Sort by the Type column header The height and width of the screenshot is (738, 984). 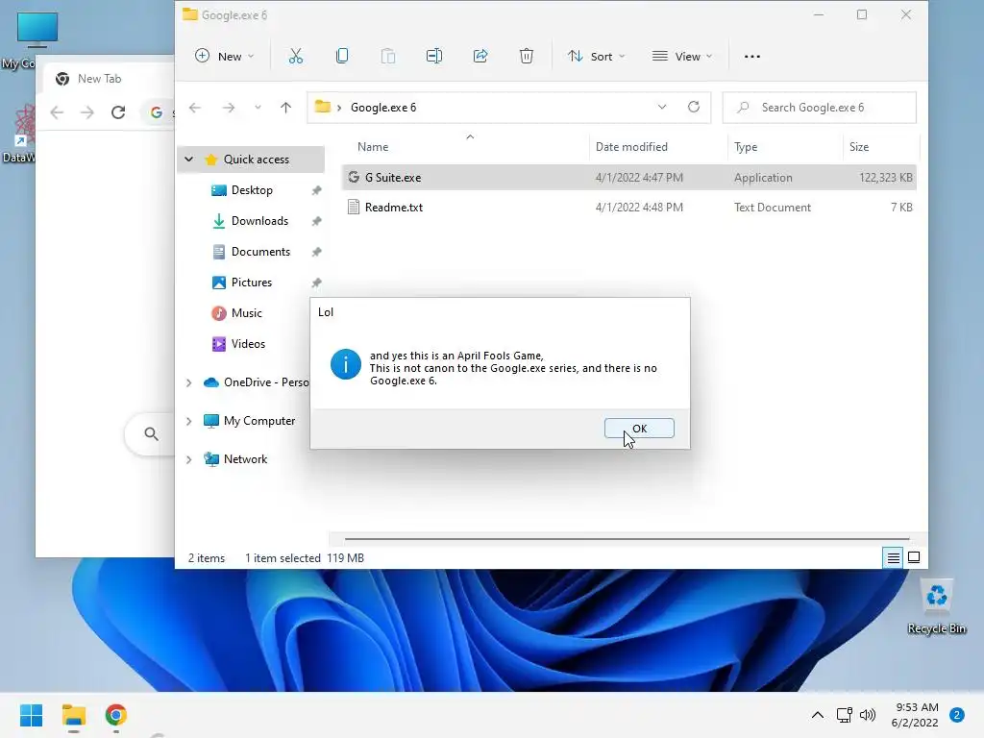746,147
